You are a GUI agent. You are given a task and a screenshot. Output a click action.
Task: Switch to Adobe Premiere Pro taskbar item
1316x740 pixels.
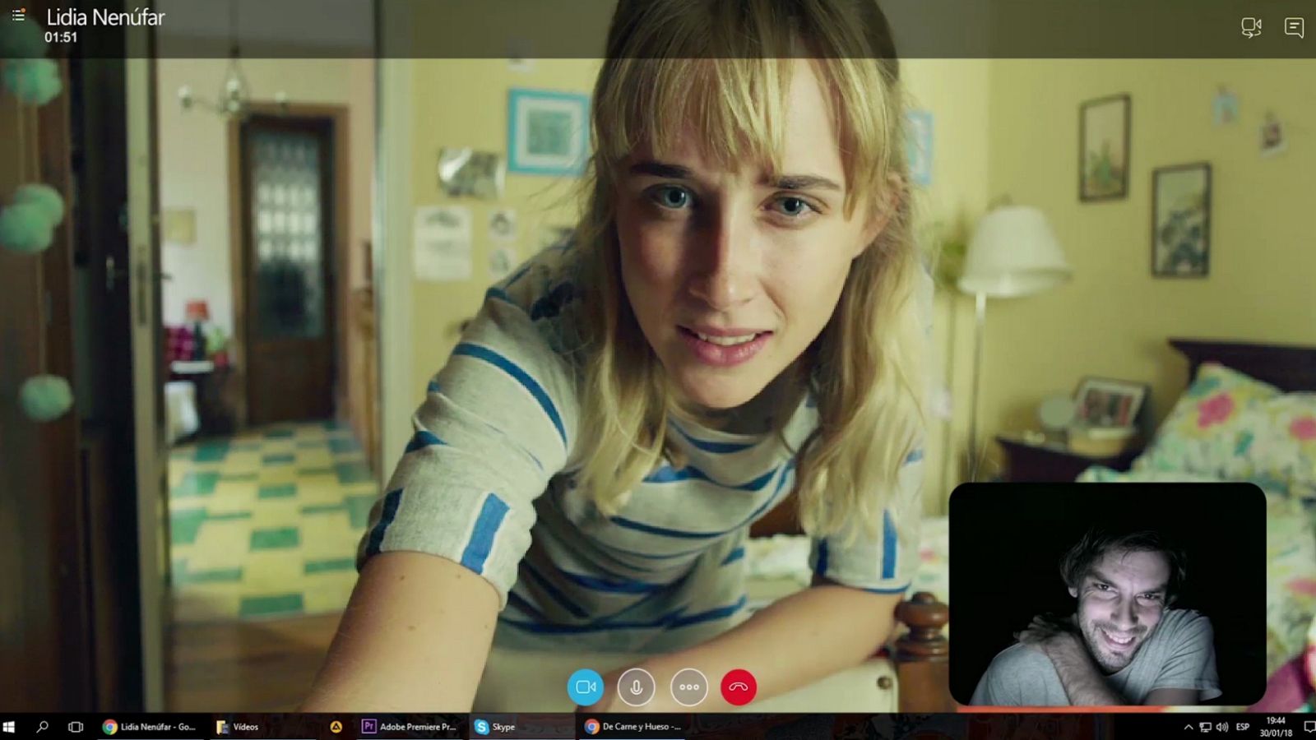(x=409, y=727)
